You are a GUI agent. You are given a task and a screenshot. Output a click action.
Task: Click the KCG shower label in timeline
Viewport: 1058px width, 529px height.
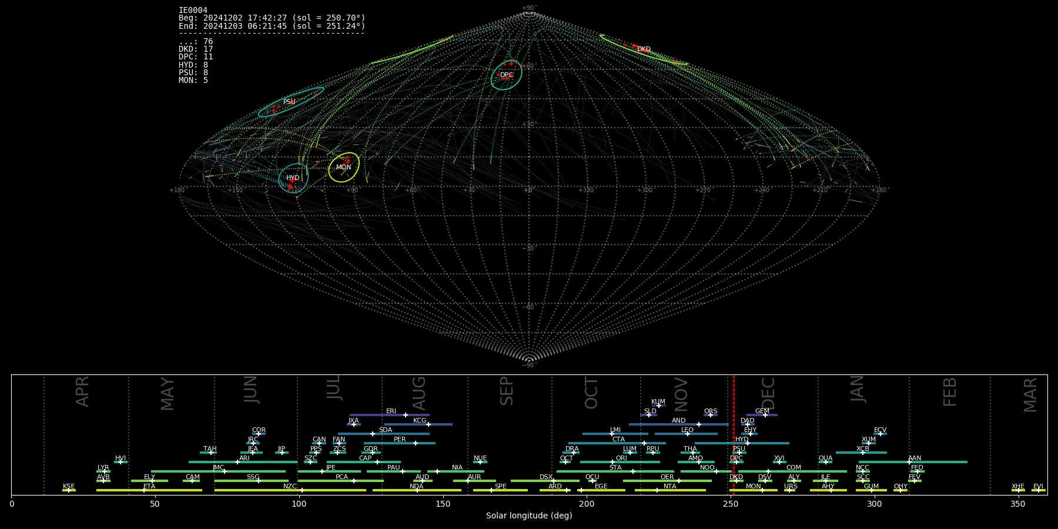(x=420, y=421)
